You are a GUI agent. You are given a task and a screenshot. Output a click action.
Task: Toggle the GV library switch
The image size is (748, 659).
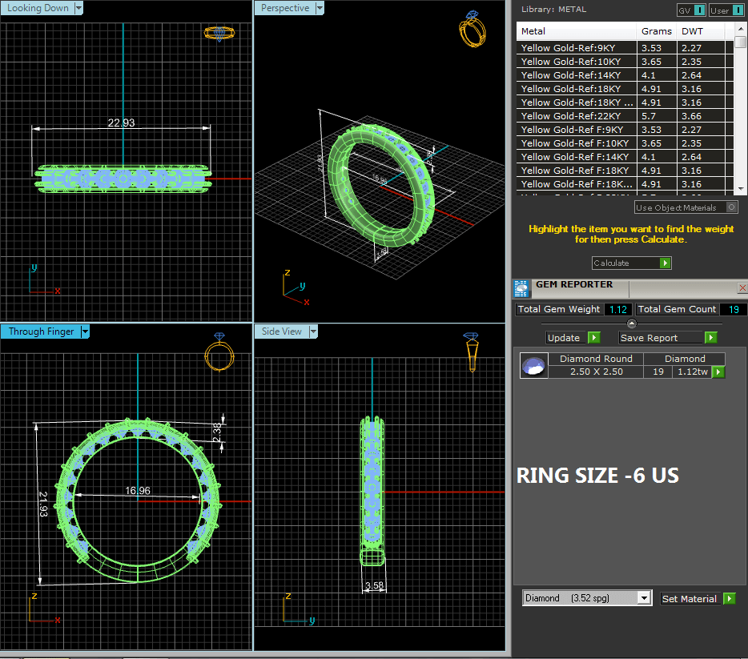[700, 10]
